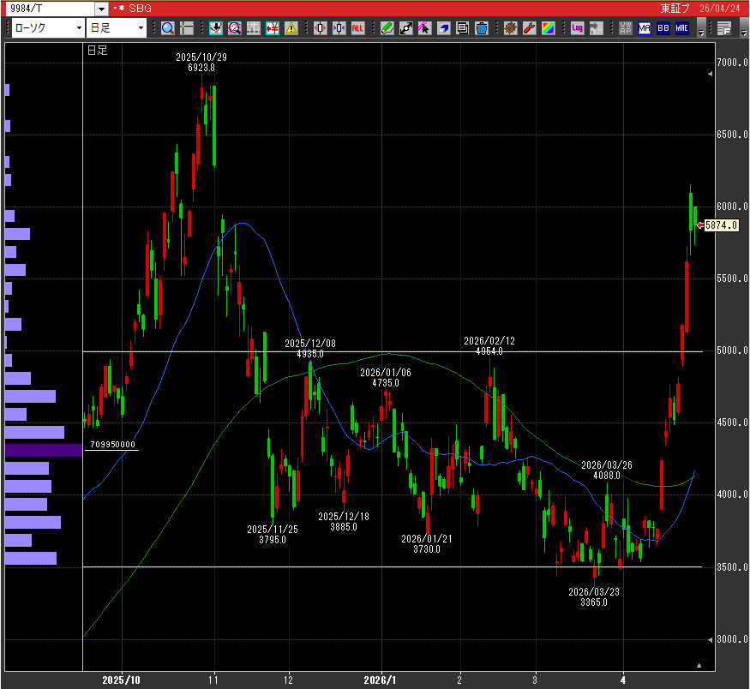Open the red wrench tool settings

[x=530, y=28]
